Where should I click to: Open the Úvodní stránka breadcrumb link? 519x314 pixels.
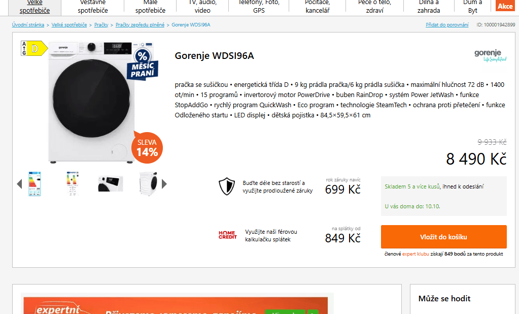click(x=28, y=25)
